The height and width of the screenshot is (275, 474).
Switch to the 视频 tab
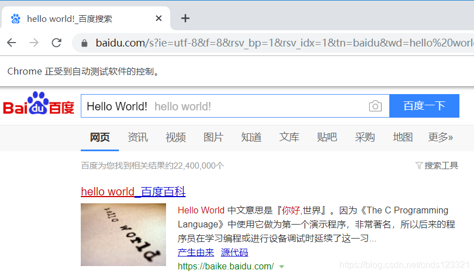click(x=176, y=137)
